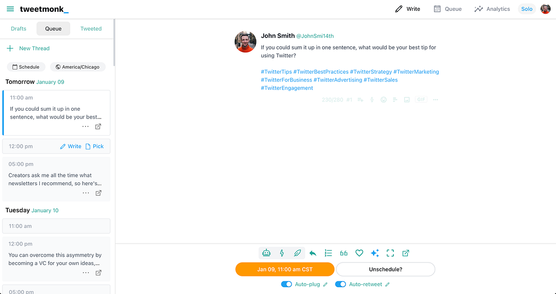Switch out of Solo mode
Screen dimensions: 556x294
click(x=527, y=8)
